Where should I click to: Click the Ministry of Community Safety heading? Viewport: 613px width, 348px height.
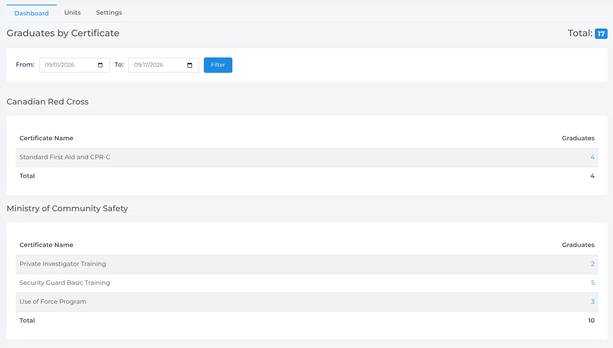click(67, 208)
